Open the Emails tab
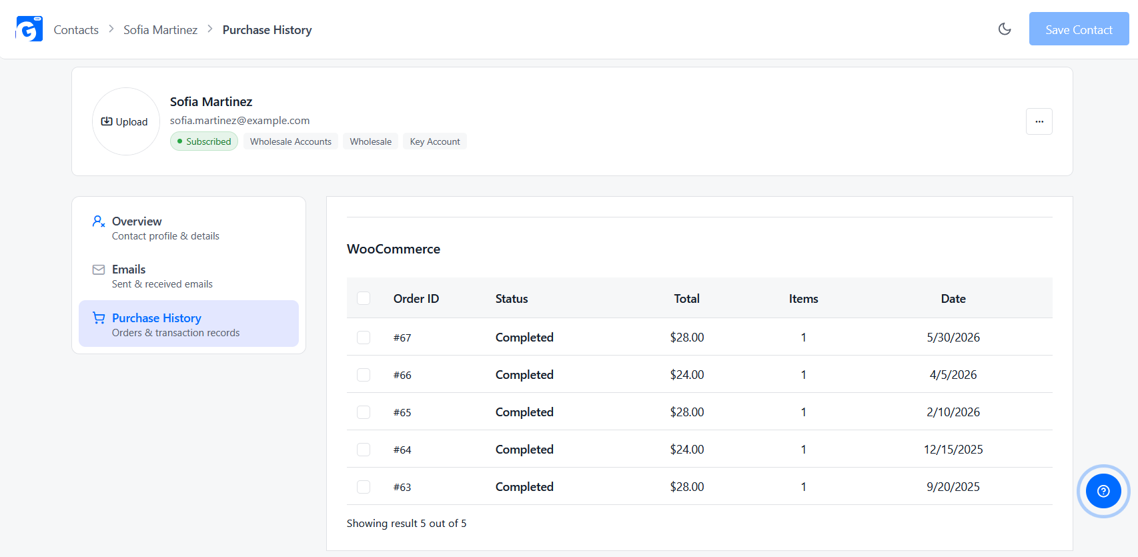 pyautogui.click(x=189, y=276)
